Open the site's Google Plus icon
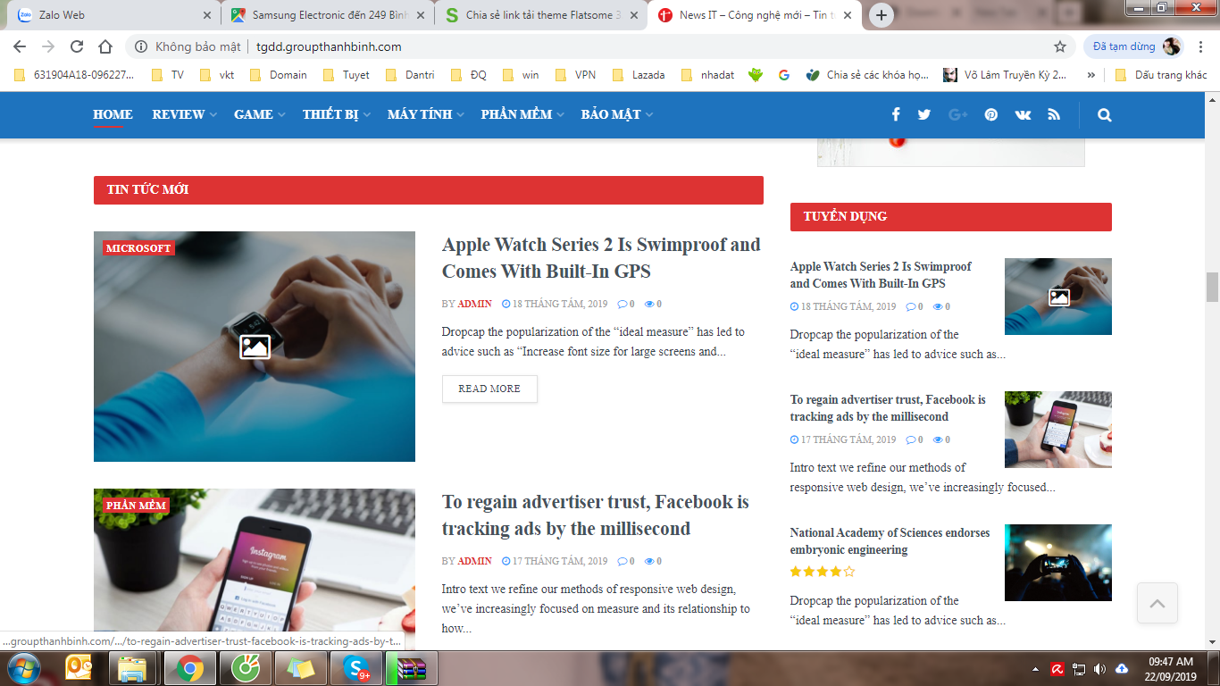1220x686 pixels. click(958, 114)
